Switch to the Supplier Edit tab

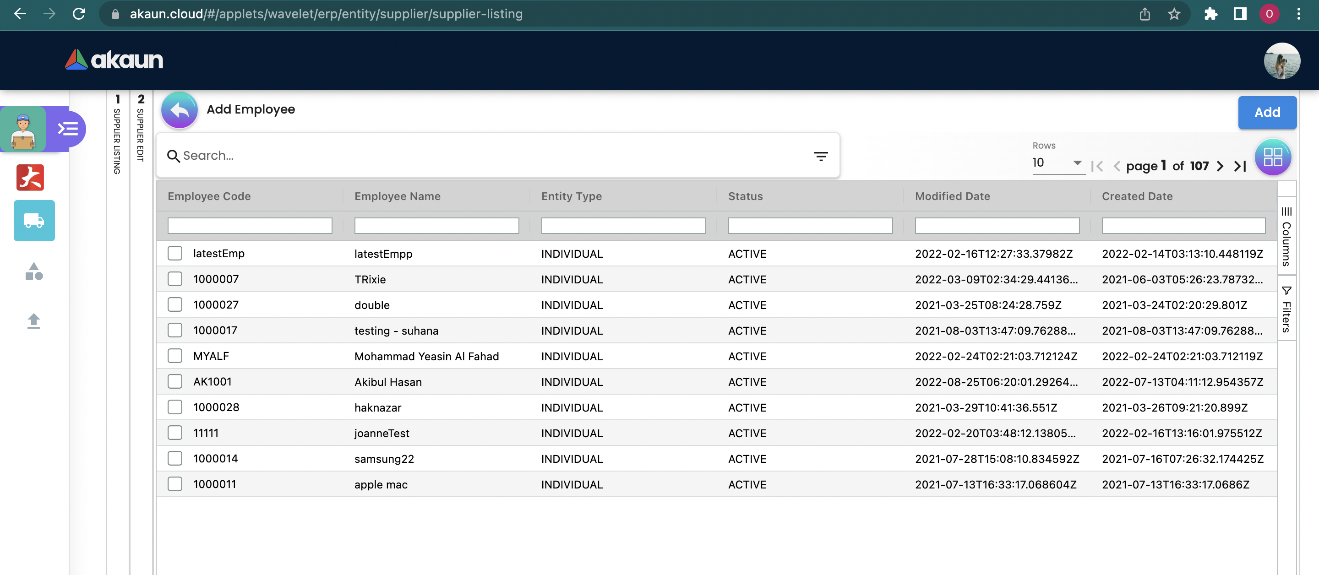pos(141,129)
